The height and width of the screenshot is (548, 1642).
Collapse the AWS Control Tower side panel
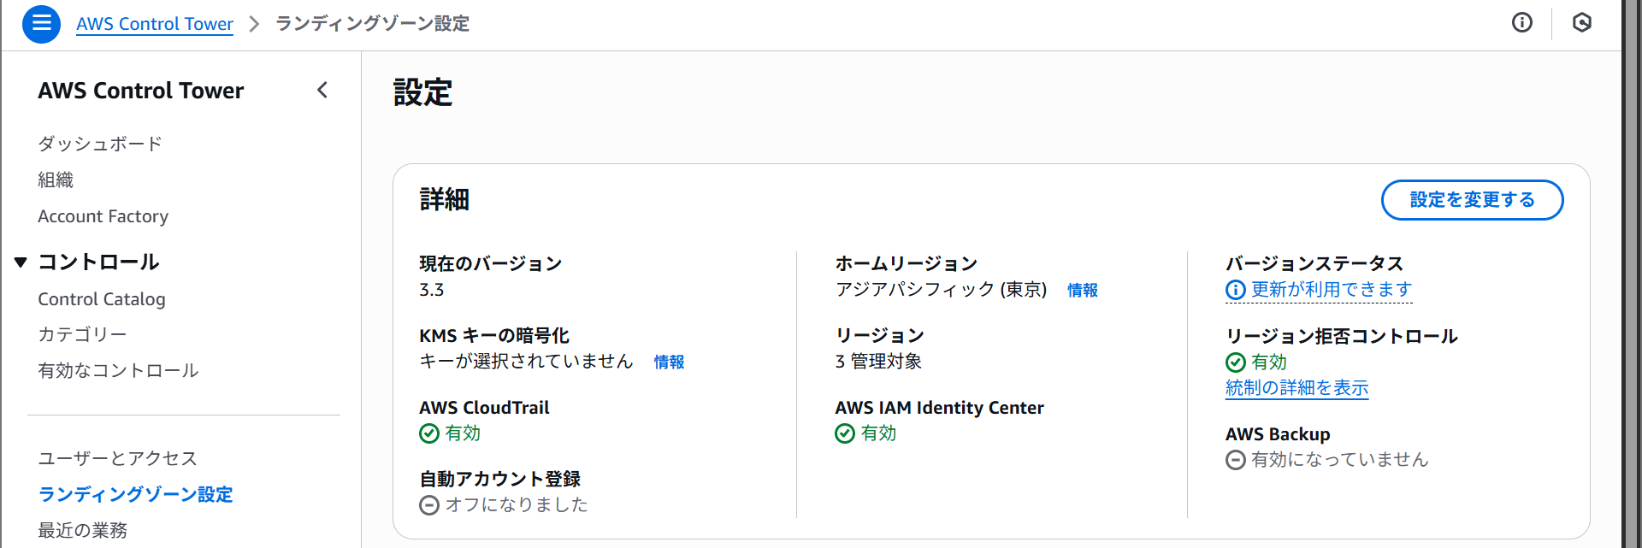click(x=322, y=90)
